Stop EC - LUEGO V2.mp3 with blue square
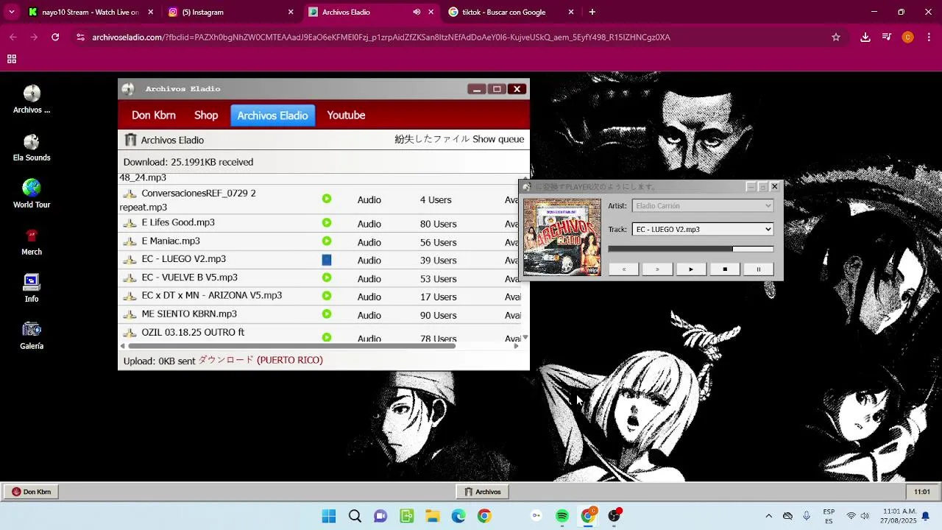Image resolution: width=942 pixels, height=530 pixels. pos(327,260)
